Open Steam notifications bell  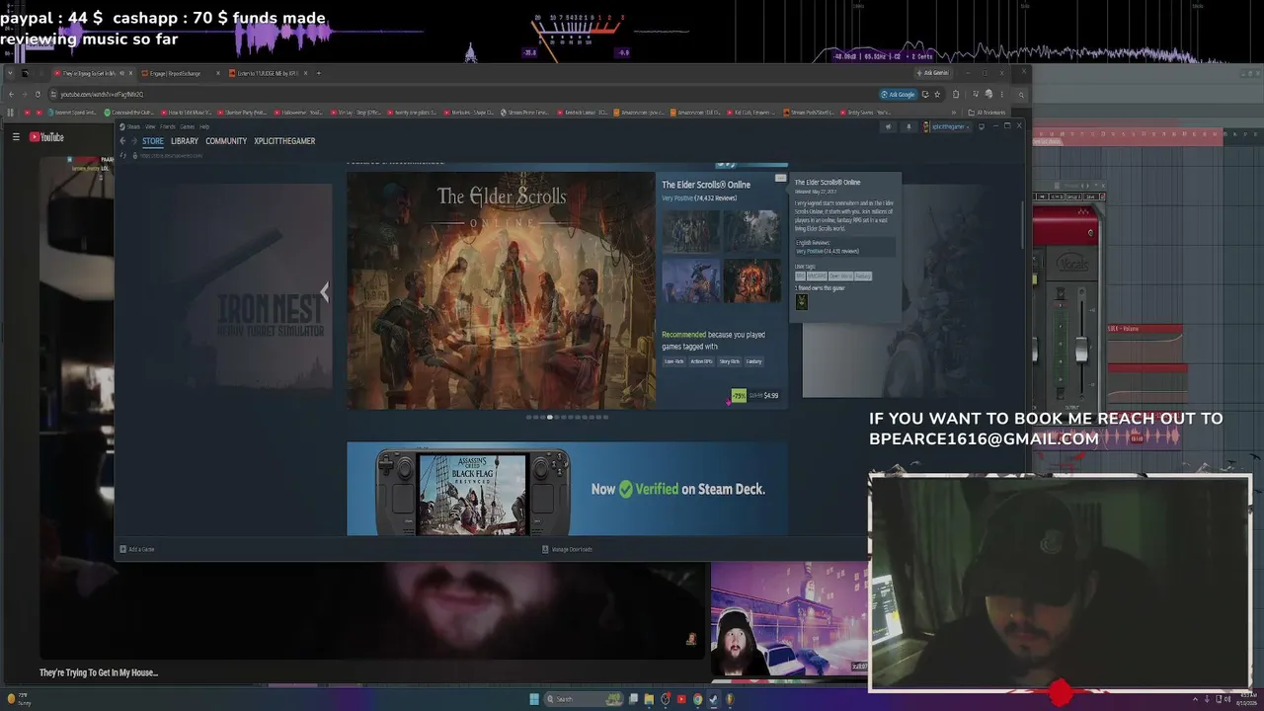coord(908,126)
